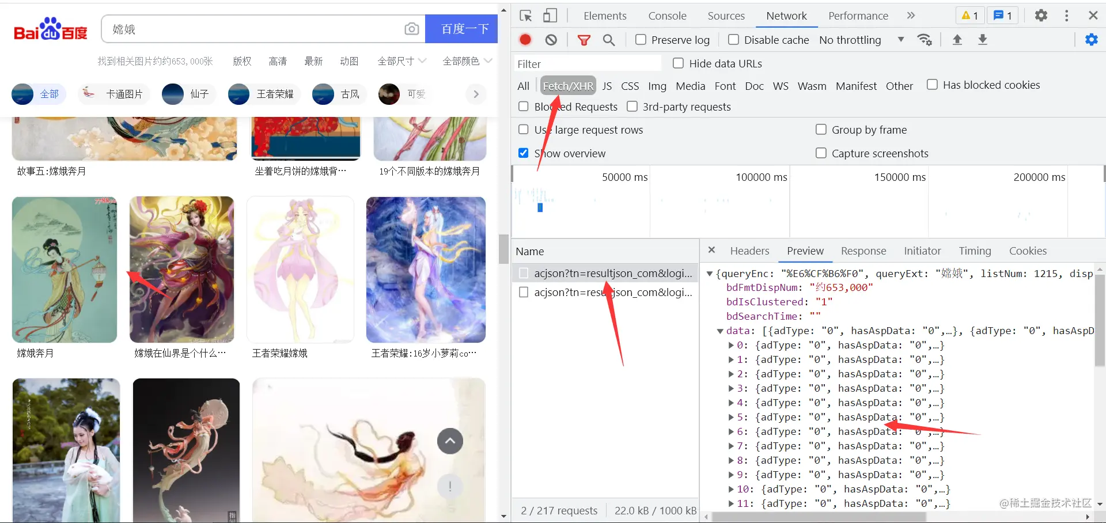
Task: Activate the inspect element picker icon
Action: coord(525,16)
